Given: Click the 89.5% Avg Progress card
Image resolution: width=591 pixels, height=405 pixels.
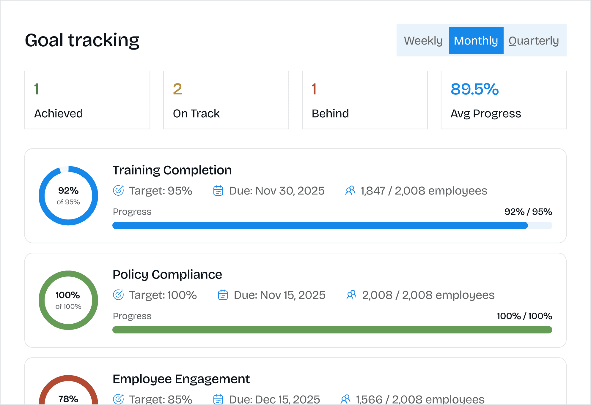Looking at the screenshot, I should pyautogui.click(x=504, y=100).
